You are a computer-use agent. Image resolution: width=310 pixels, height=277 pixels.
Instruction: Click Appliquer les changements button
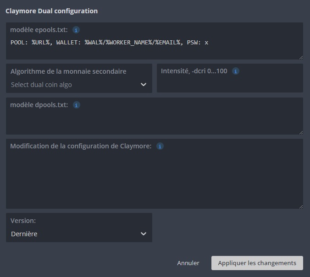click(x=257, y=263)
